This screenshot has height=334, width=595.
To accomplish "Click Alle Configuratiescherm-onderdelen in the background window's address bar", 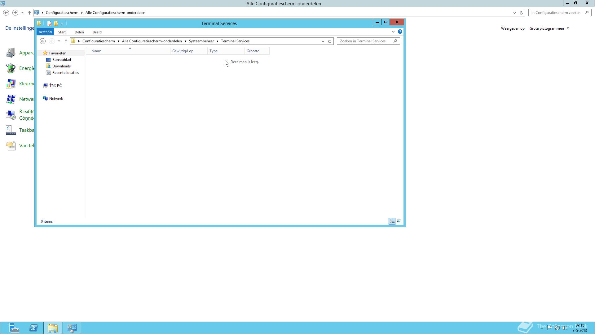I will point(115,13).
